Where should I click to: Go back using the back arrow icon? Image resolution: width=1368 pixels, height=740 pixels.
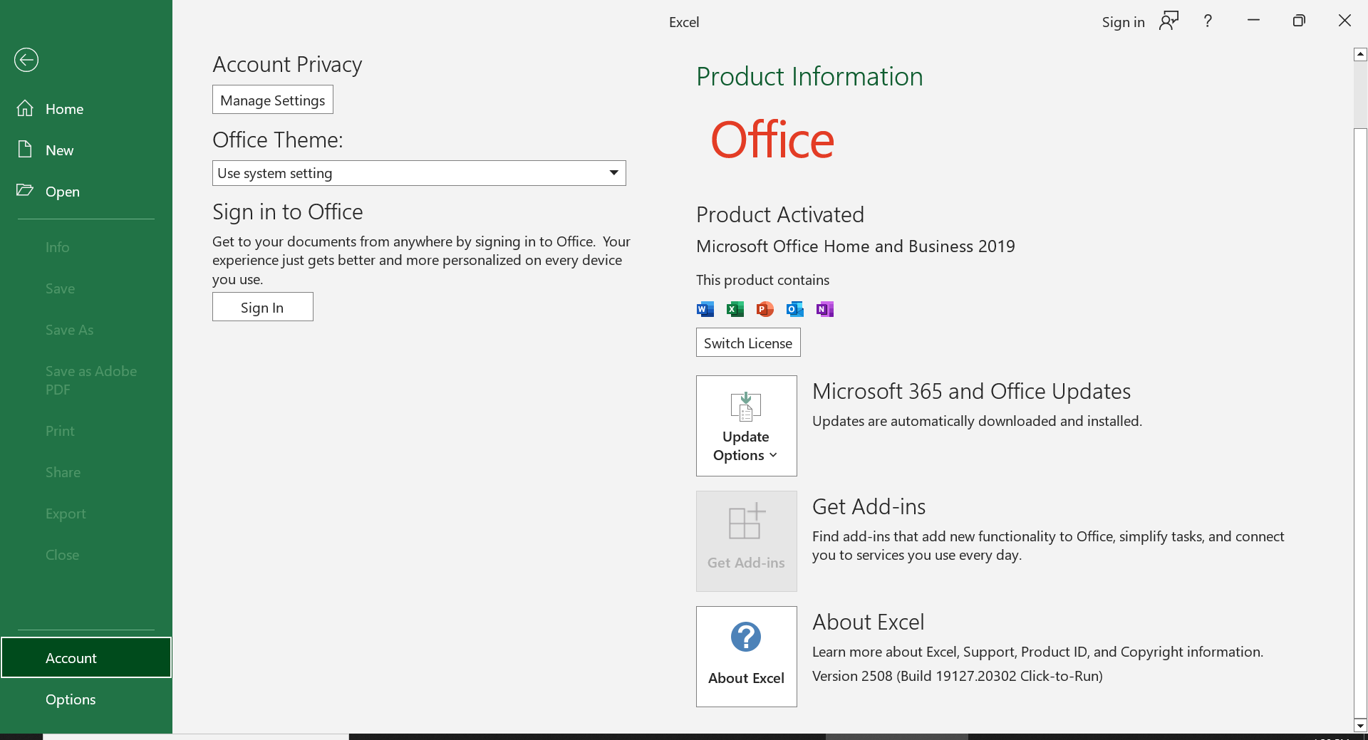tap(26, 60)
